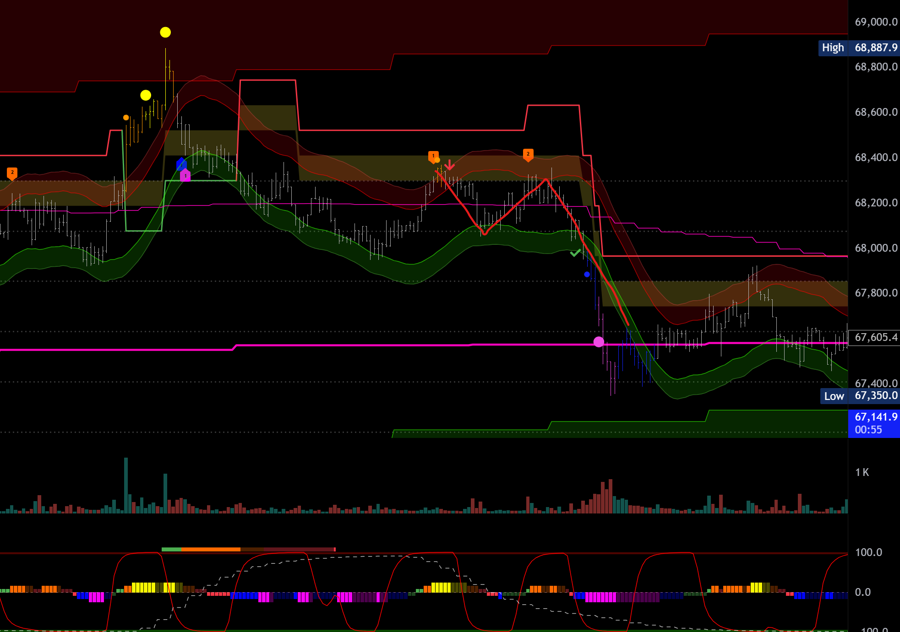Select the large pink dot on magenta line
Screen dimensions: 900x632
tap(599, 342)
